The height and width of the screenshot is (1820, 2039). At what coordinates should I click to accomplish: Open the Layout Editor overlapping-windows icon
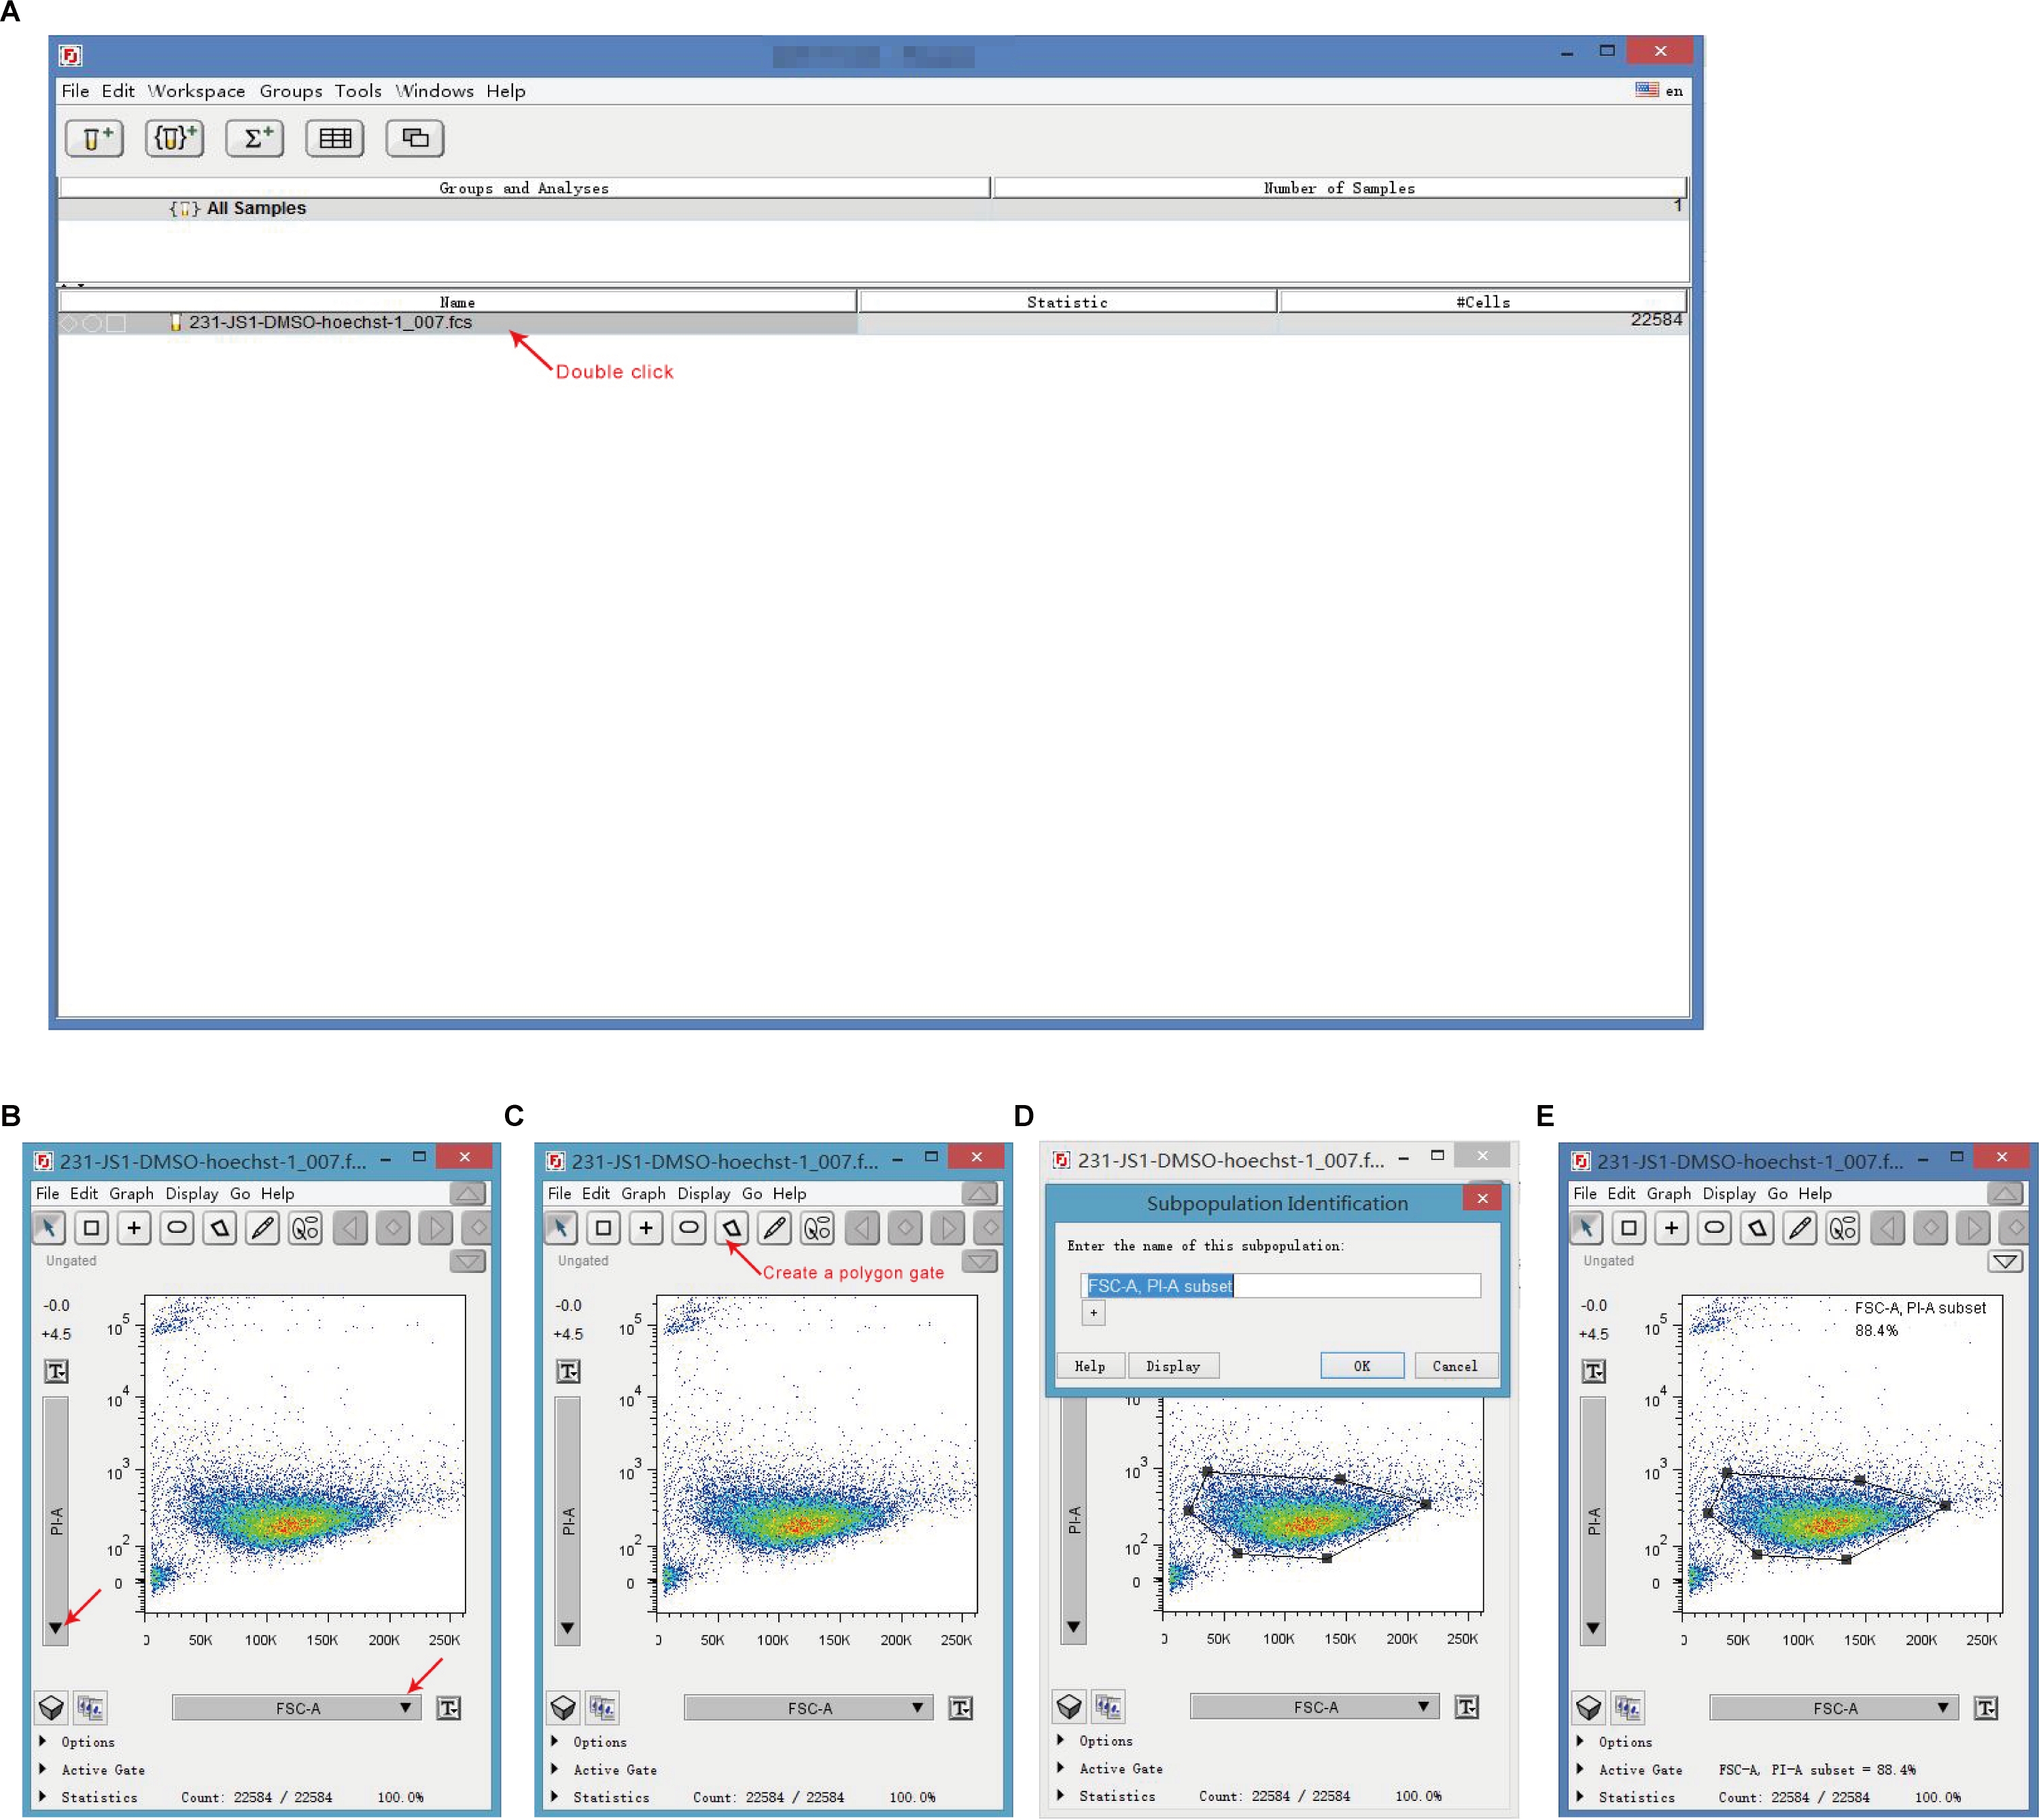(x=414, y=138)
